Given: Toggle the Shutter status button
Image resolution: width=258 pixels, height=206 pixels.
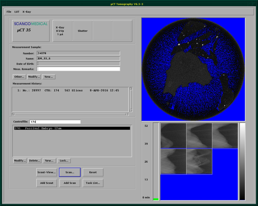Looking at the screenshot, I should (82, 31).
